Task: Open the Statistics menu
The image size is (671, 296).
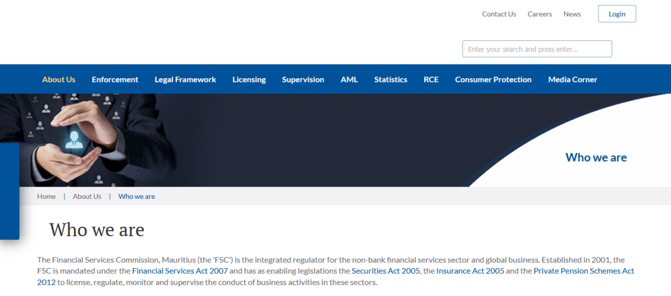Action: [x=391, y=79]
